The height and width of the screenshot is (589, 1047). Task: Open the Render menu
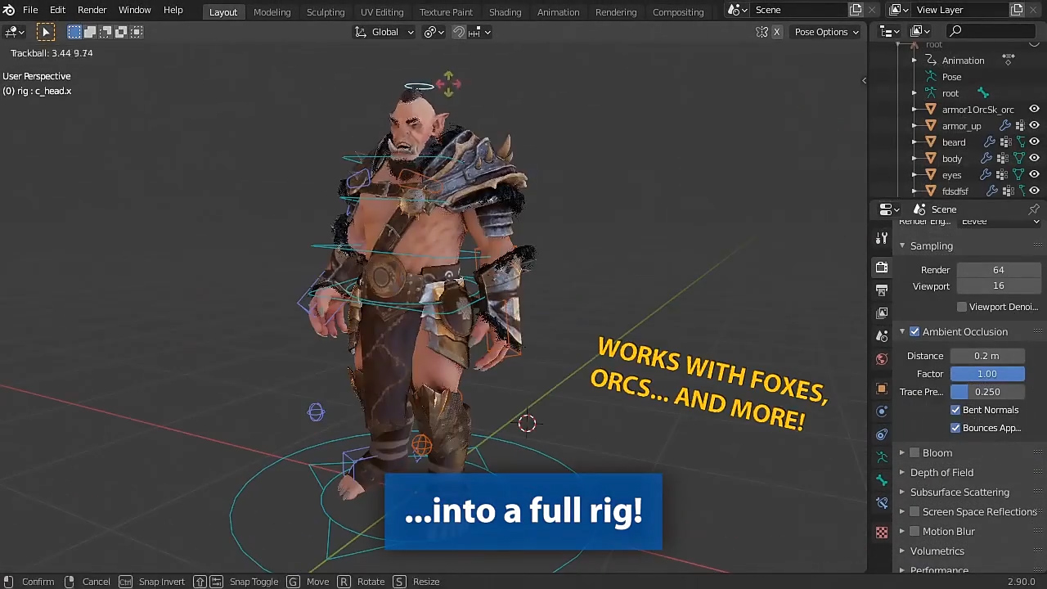point(92,10)
